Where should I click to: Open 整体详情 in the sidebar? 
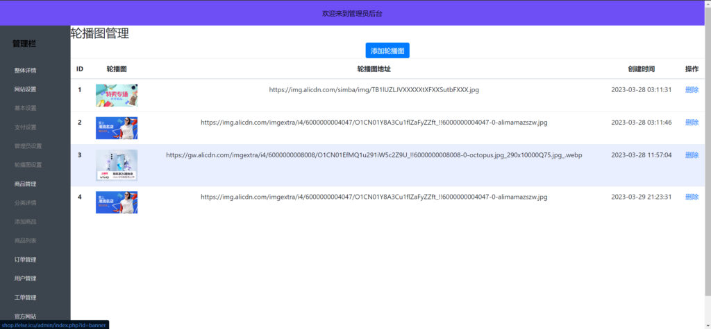coord(26,71)
